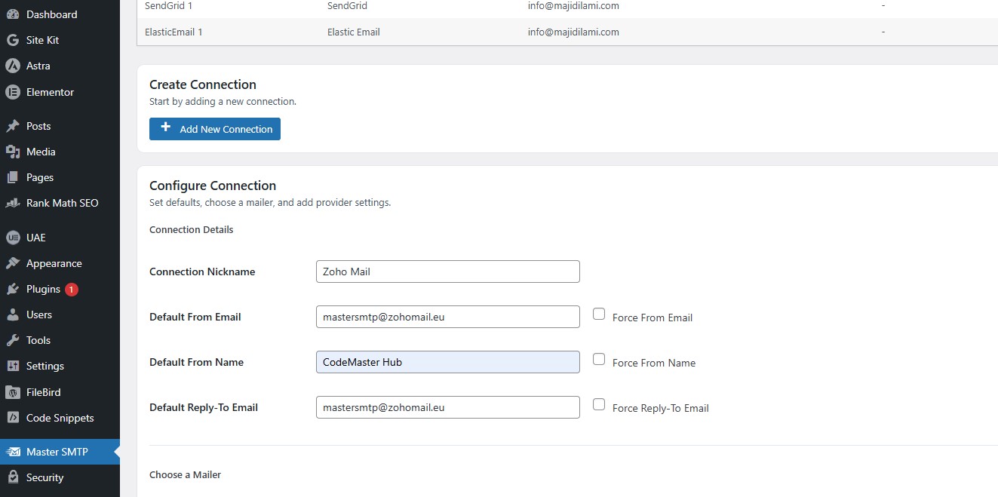Click the Default Reply-To Email input
The width and height of the screenshot is (998, 497).
point(447,407)
